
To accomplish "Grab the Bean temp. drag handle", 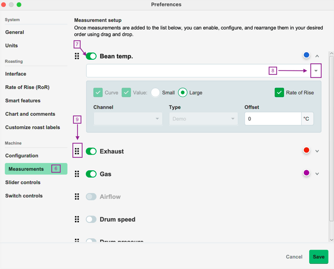I will coord(77,56).
